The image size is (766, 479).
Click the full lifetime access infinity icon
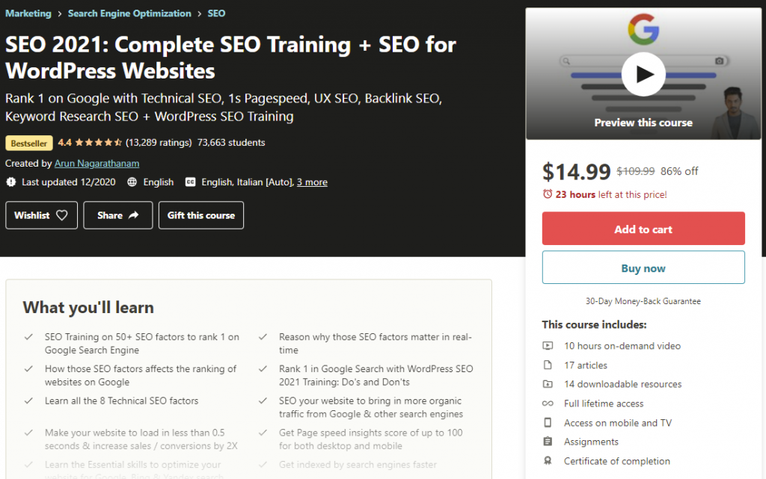click(x=548, y=404)
